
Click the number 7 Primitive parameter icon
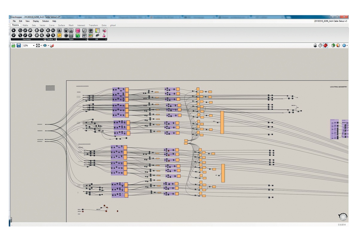[48, 35]
